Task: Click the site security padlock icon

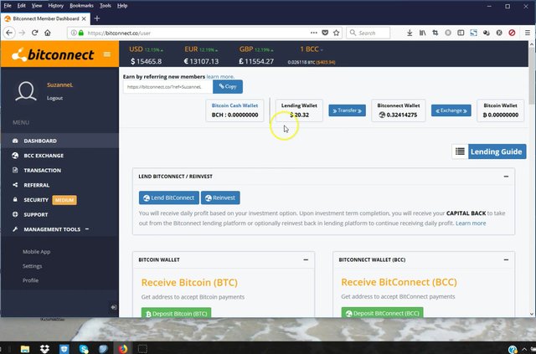Action: (81, 33)
